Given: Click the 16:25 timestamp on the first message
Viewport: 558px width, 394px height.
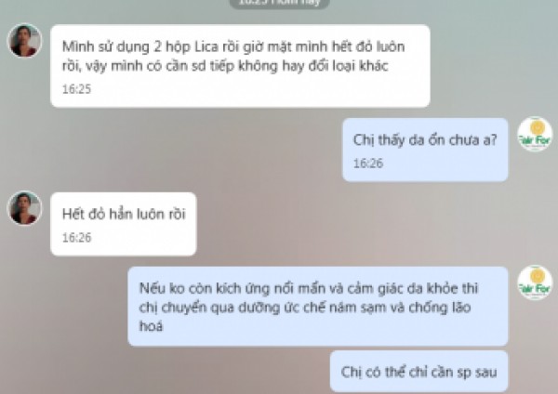Looking at the screenshot, I should [x=76, y=89].
